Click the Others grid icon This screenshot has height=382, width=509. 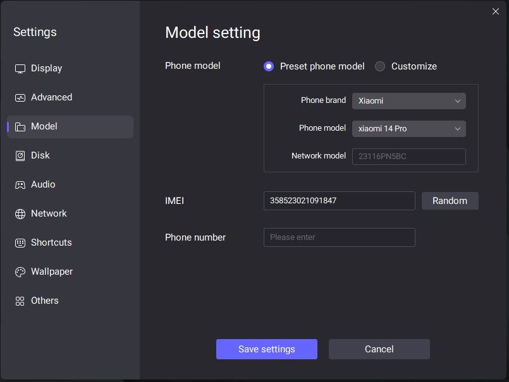(20, 301)
